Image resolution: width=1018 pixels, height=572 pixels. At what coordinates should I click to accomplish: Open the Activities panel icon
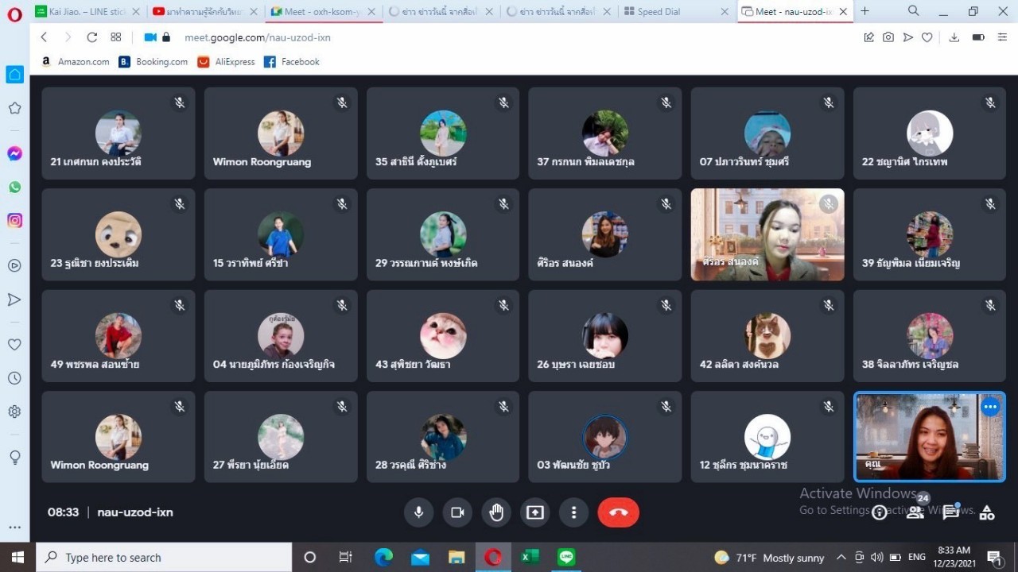pyautogui.click(x=987, y=512)
